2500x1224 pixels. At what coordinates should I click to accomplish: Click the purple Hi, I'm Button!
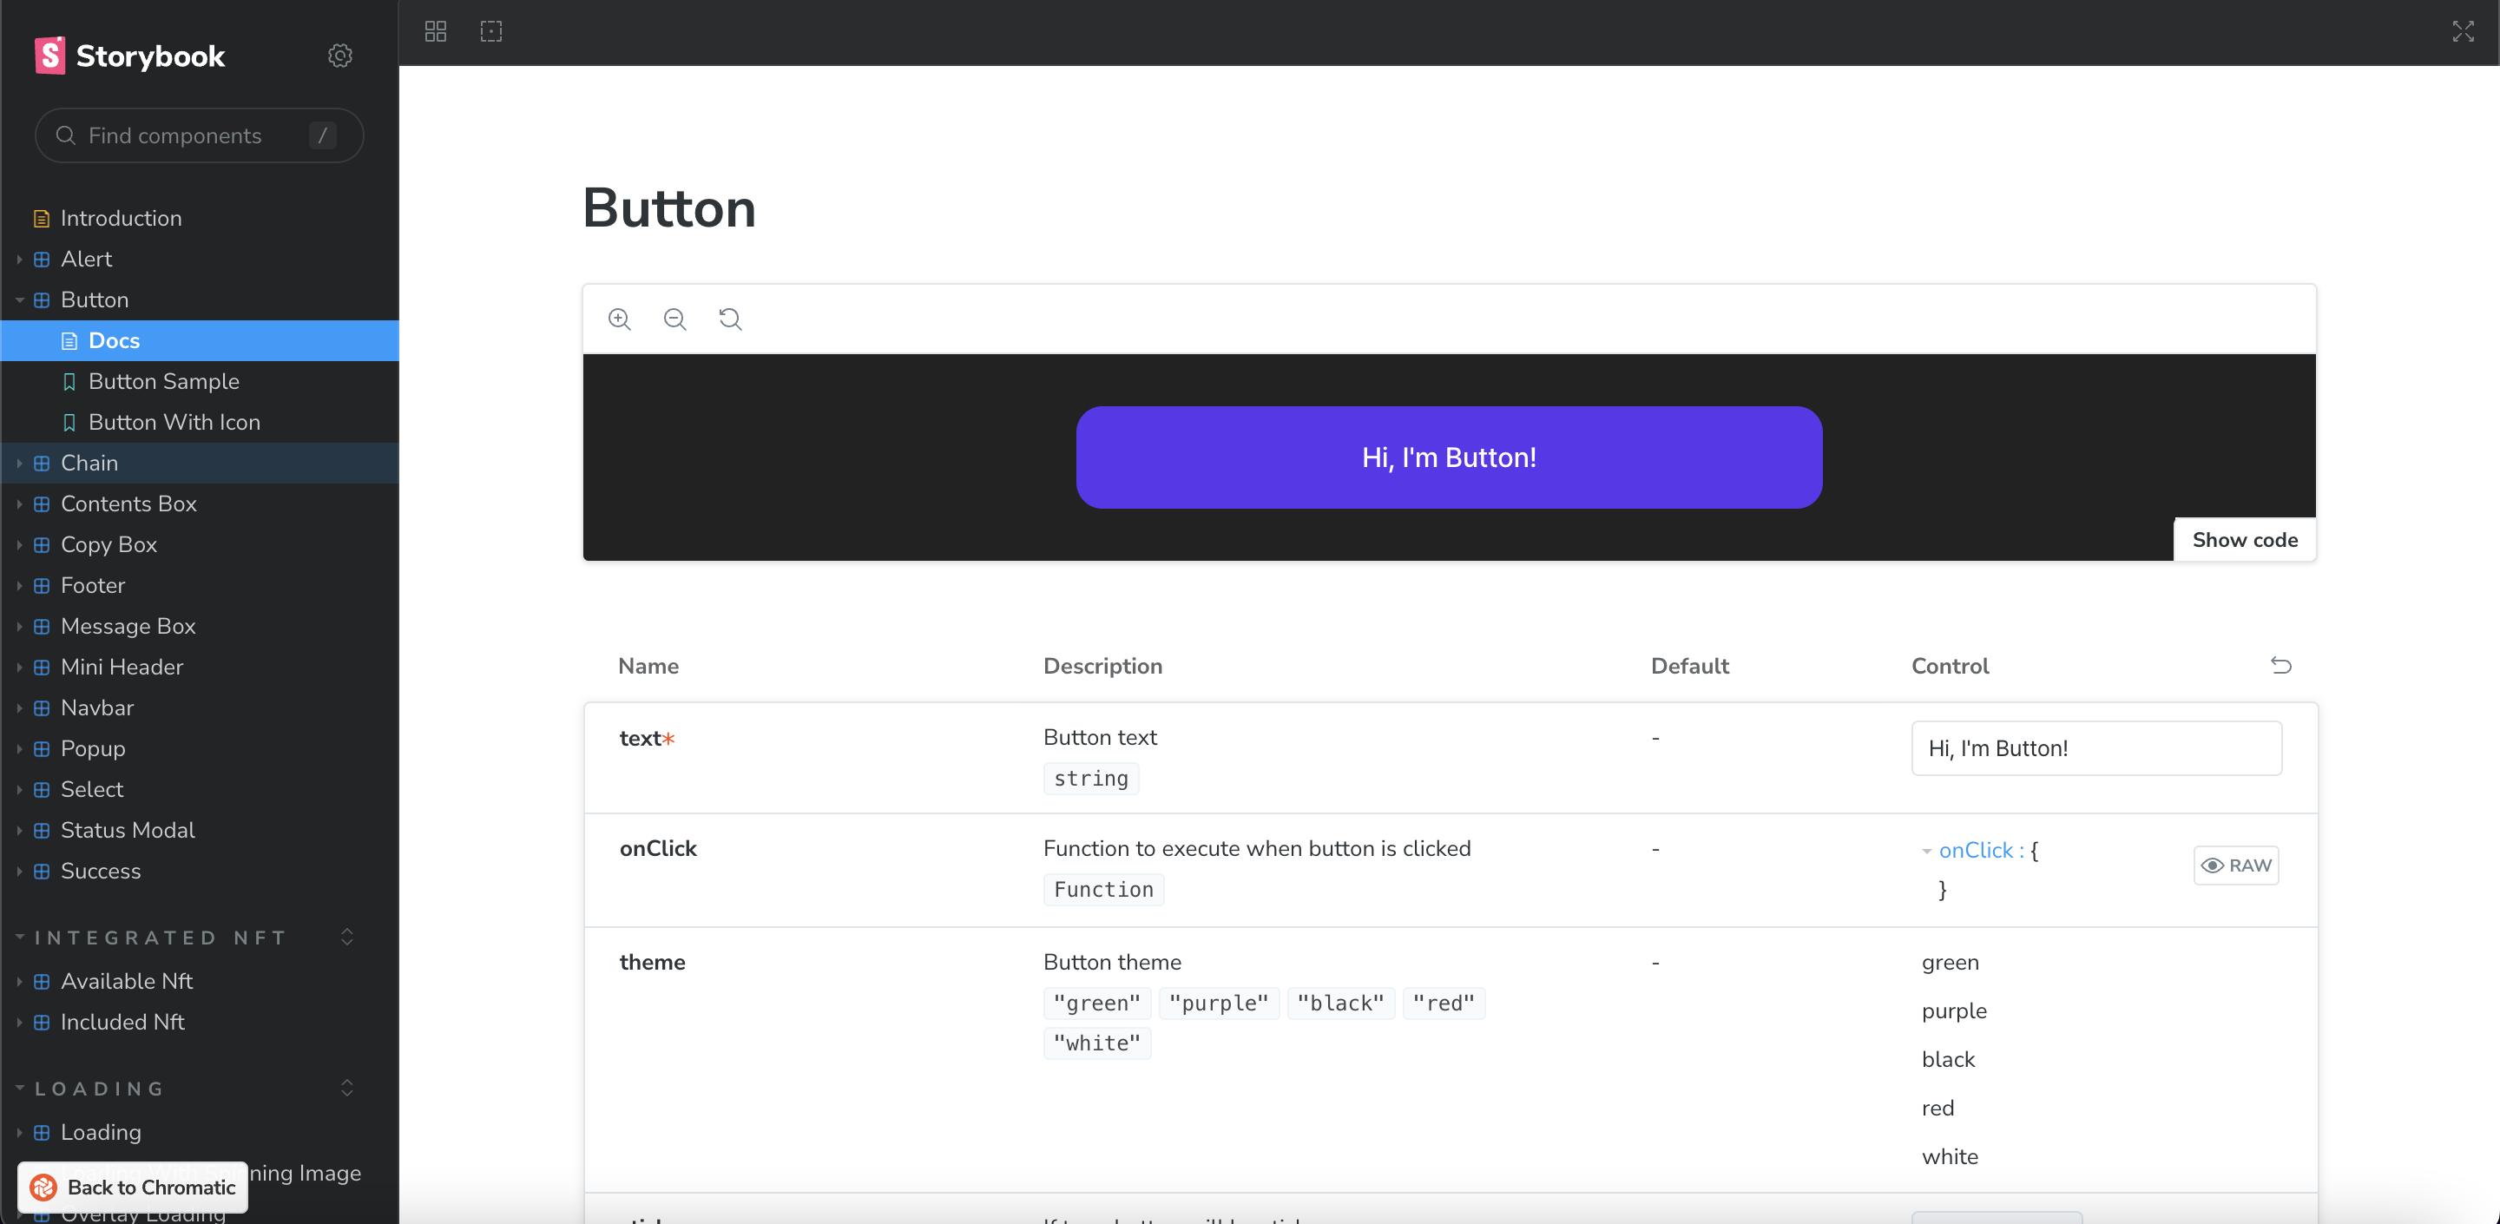pyautogui.click(x=1448, y=457)
